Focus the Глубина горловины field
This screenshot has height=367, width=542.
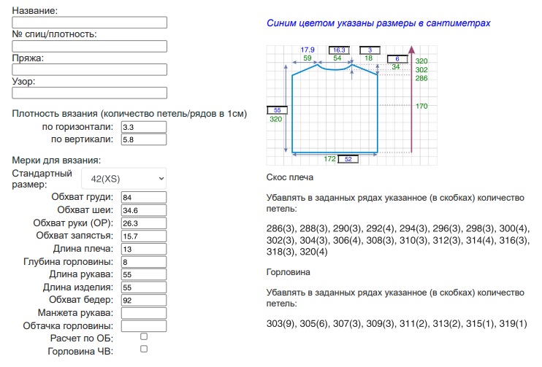pos(143,262)
